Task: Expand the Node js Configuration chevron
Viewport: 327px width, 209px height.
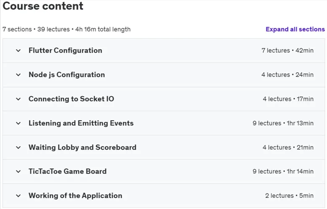Action: [x=18, y=75]
